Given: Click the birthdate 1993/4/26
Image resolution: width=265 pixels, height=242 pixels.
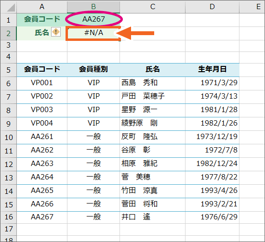Looking at the screenshot, I should coord(219,191).
